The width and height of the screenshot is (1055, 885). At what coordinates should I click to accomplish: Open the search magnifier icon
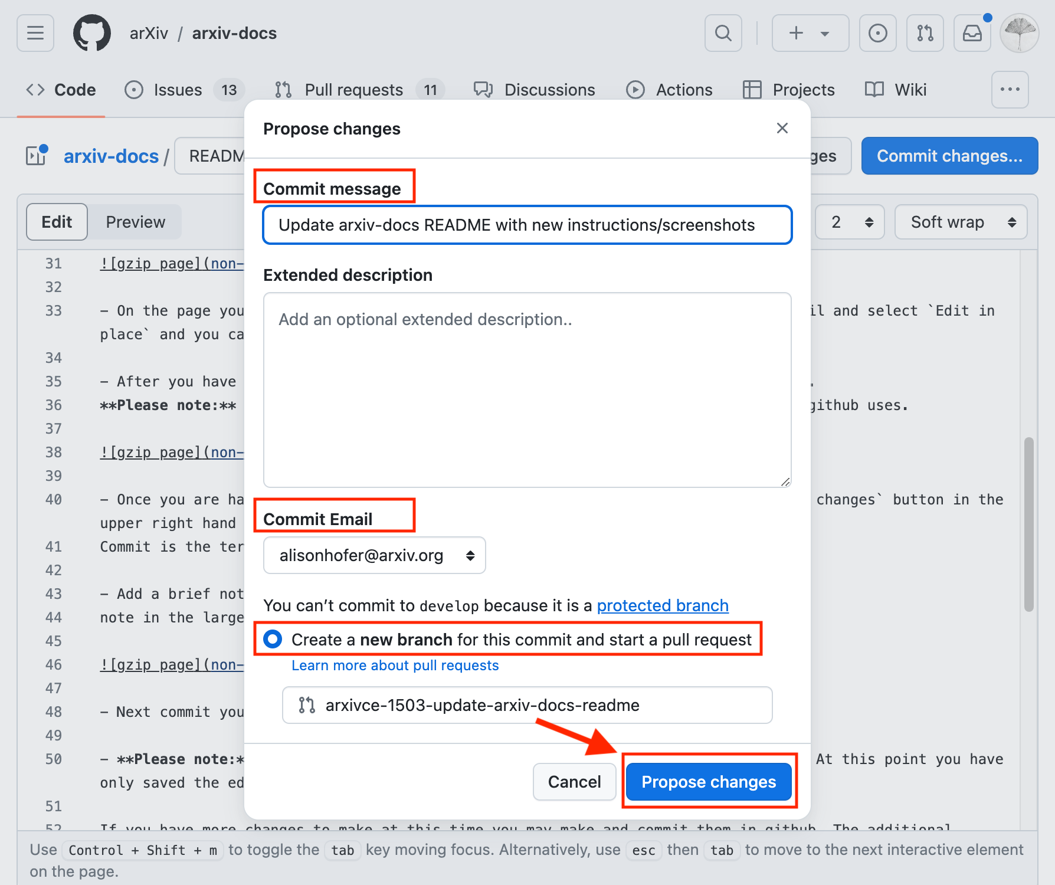click(723, 33)
